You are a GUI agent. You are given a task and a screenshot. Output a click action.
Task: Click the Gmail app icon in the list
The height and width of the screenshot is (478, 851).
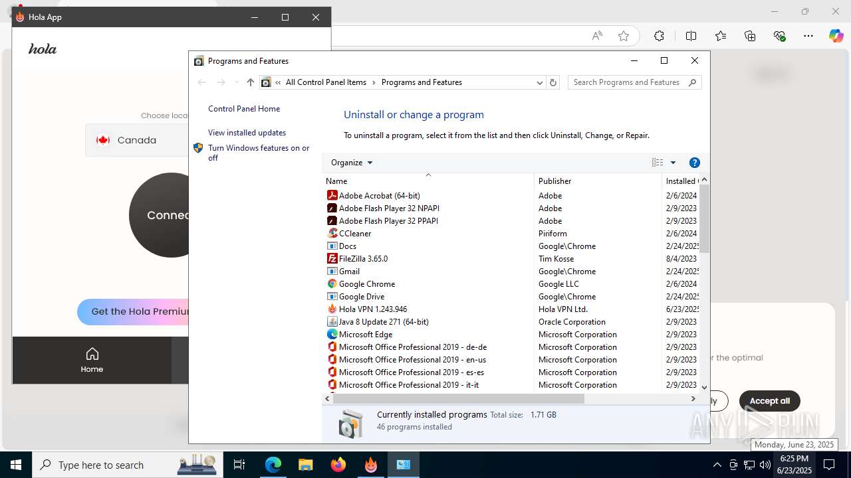click(x=332, y=271)
